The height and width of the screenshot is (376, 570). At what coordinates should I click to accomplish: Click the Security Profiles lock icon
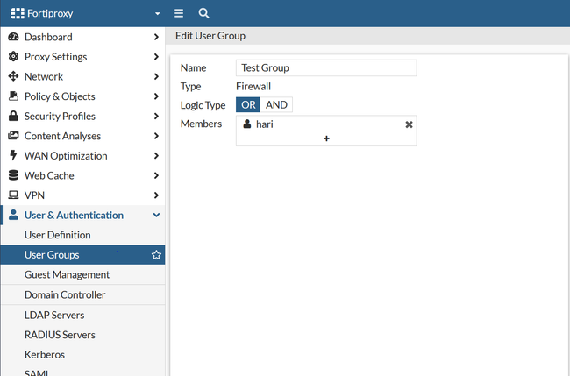click(13, 117)
